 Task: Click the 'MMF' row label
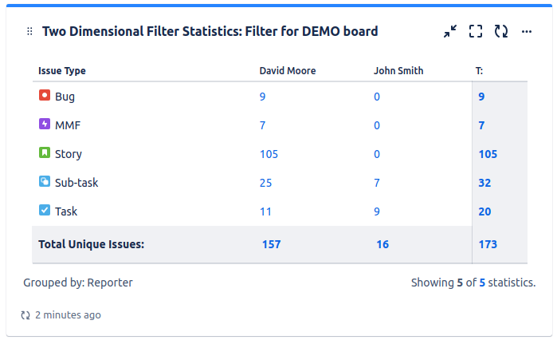pos(68,125)
